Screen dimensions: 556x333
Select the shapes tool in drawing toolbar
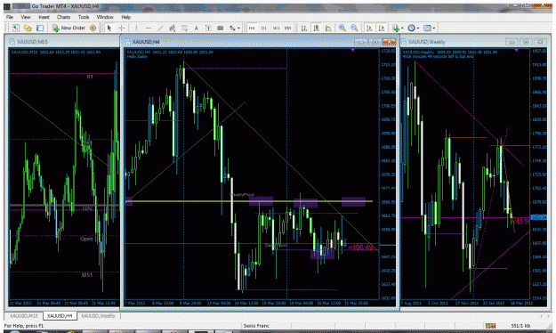click(x=221, y=28)
